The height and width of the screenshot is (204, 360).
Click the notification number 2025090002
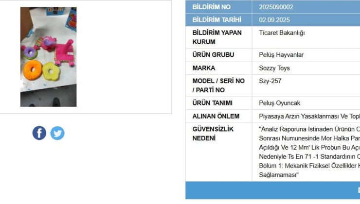(276, 7)
